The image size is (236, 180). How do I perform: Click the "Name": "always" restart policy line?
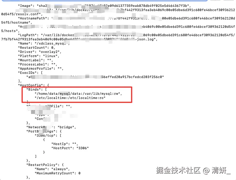52,169
